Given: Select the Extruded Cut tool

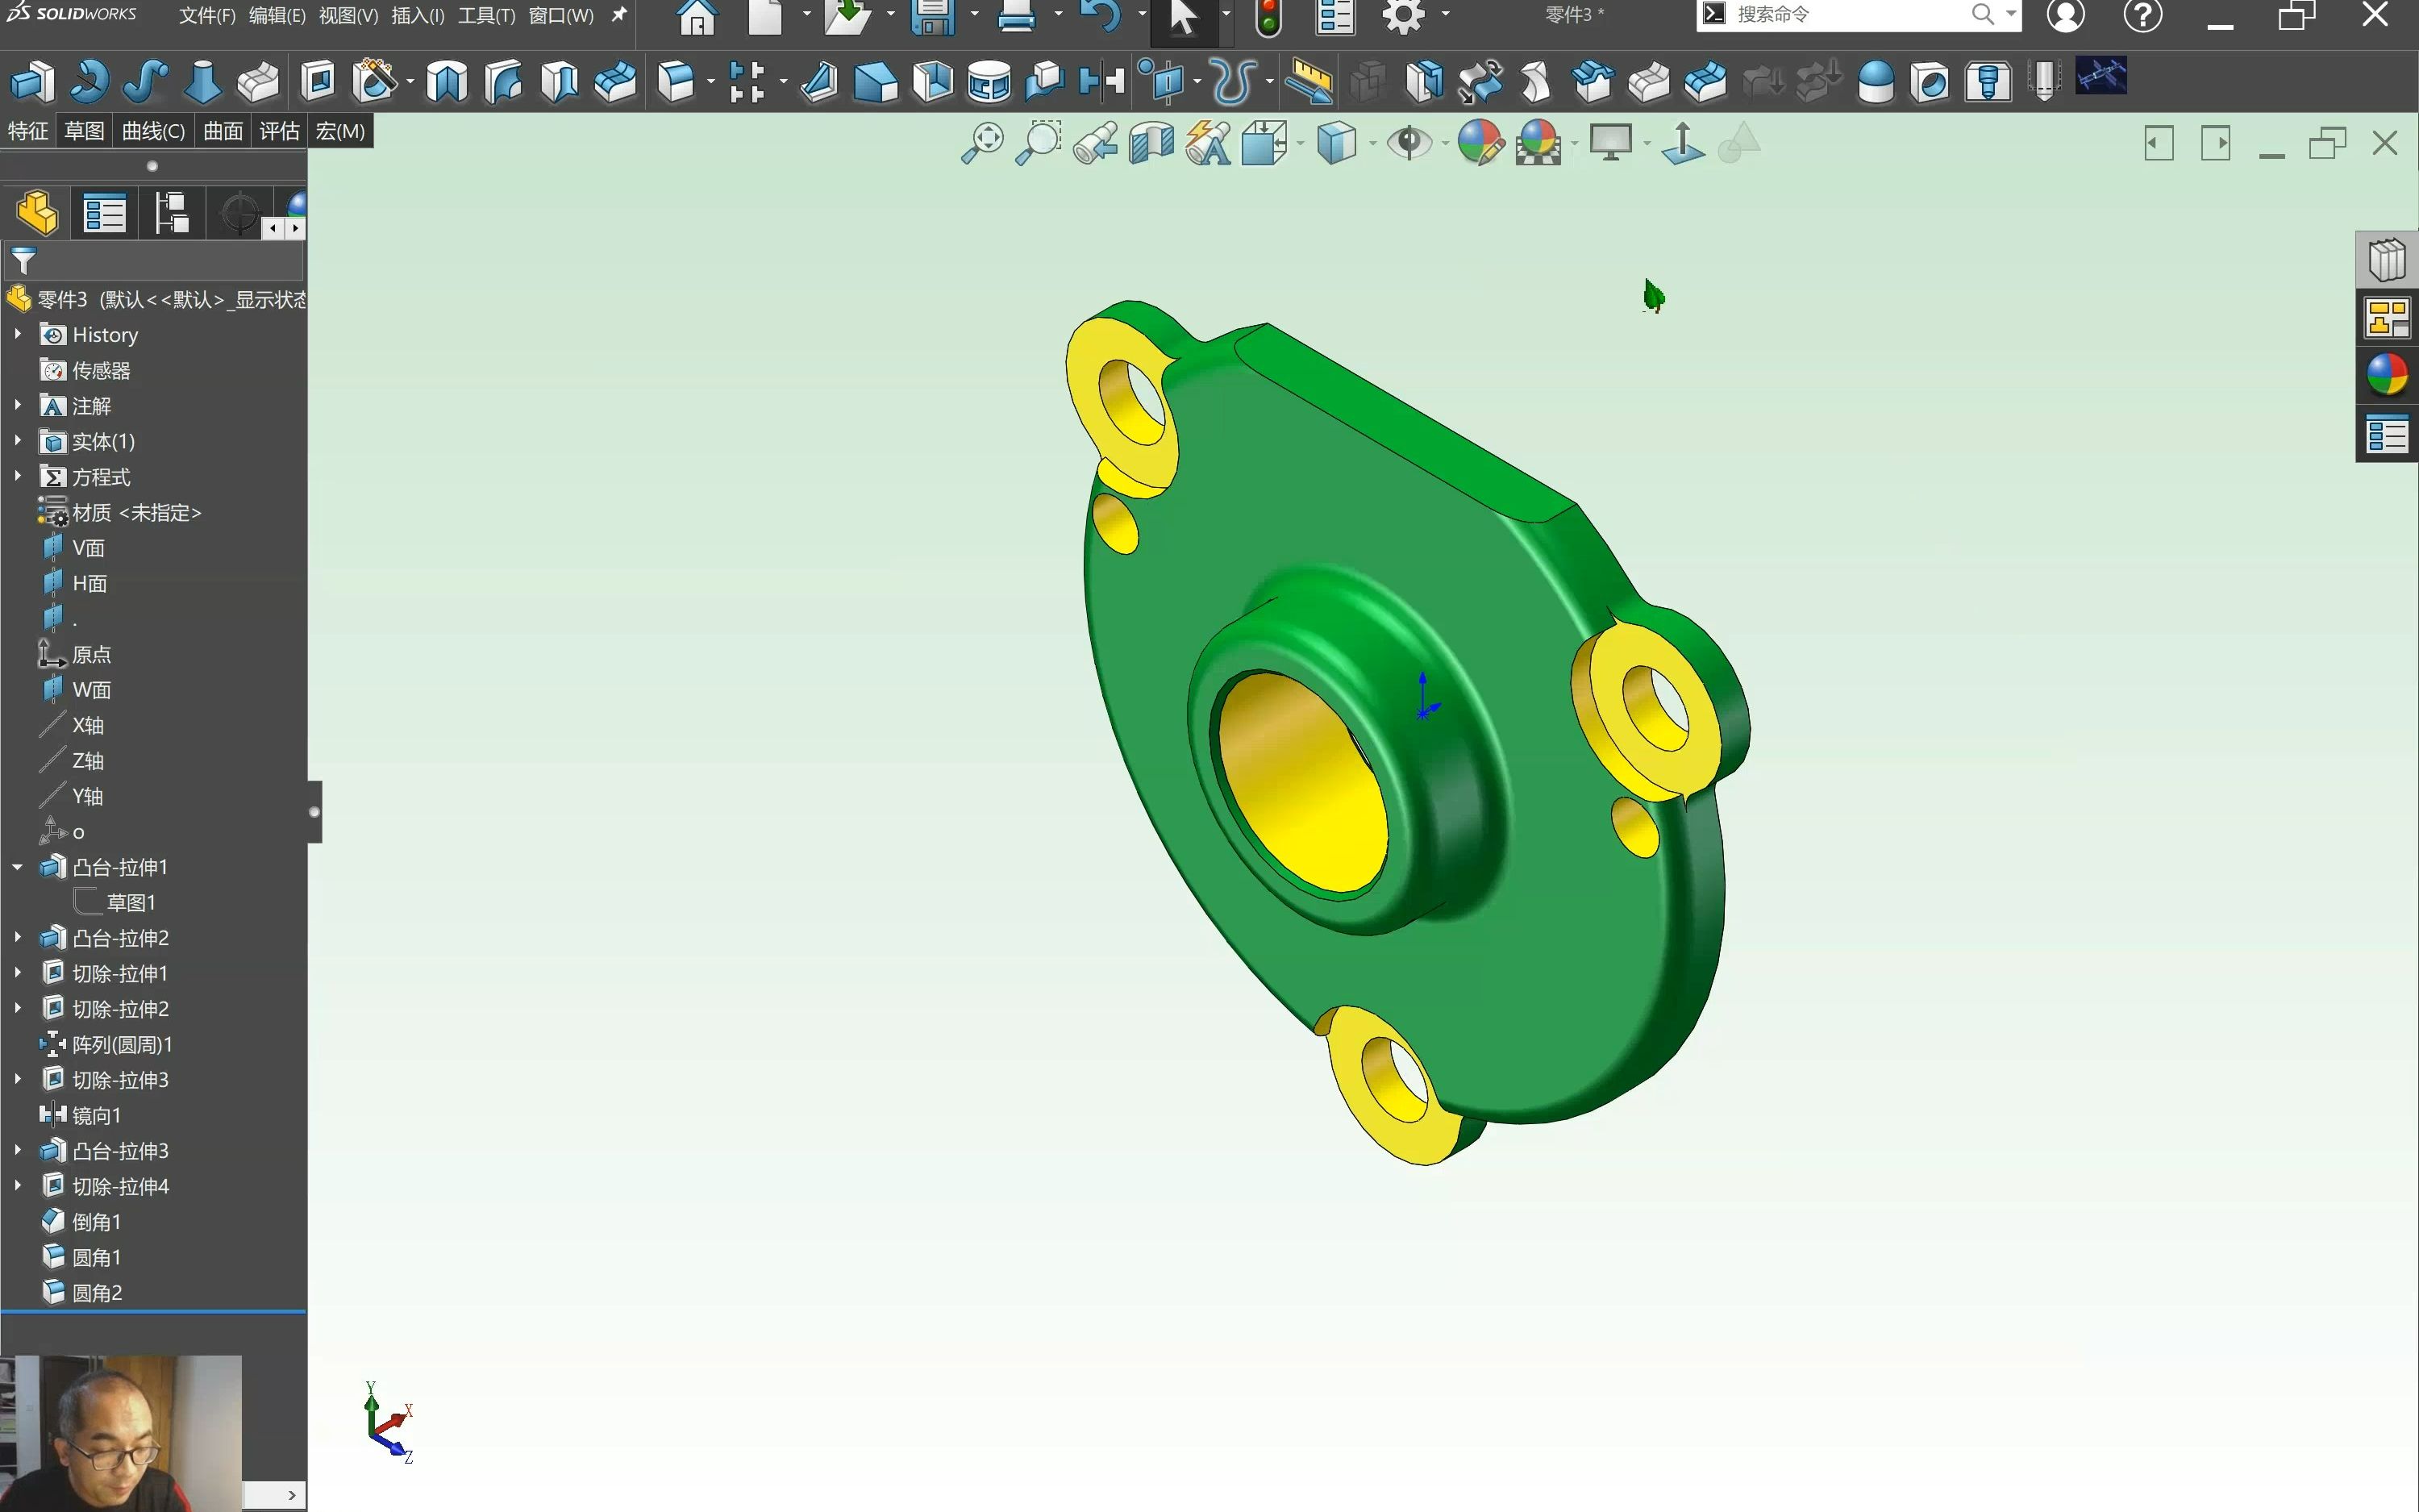Looking at the screenshot, I should [x=319, y=82].
